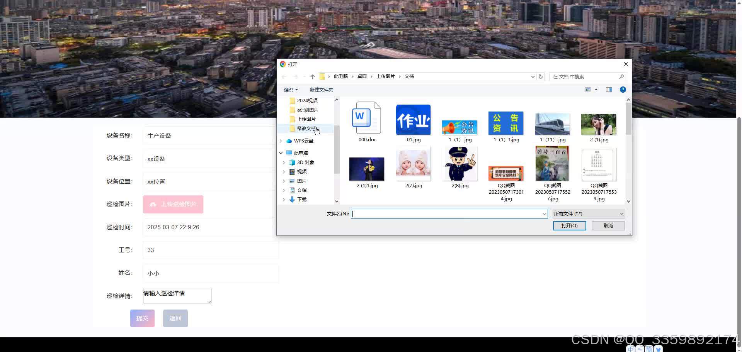This screenshot has height=352, width=742.
Task: Open the 视频 library in the sidebar
Action: click(x=292, y=171)
